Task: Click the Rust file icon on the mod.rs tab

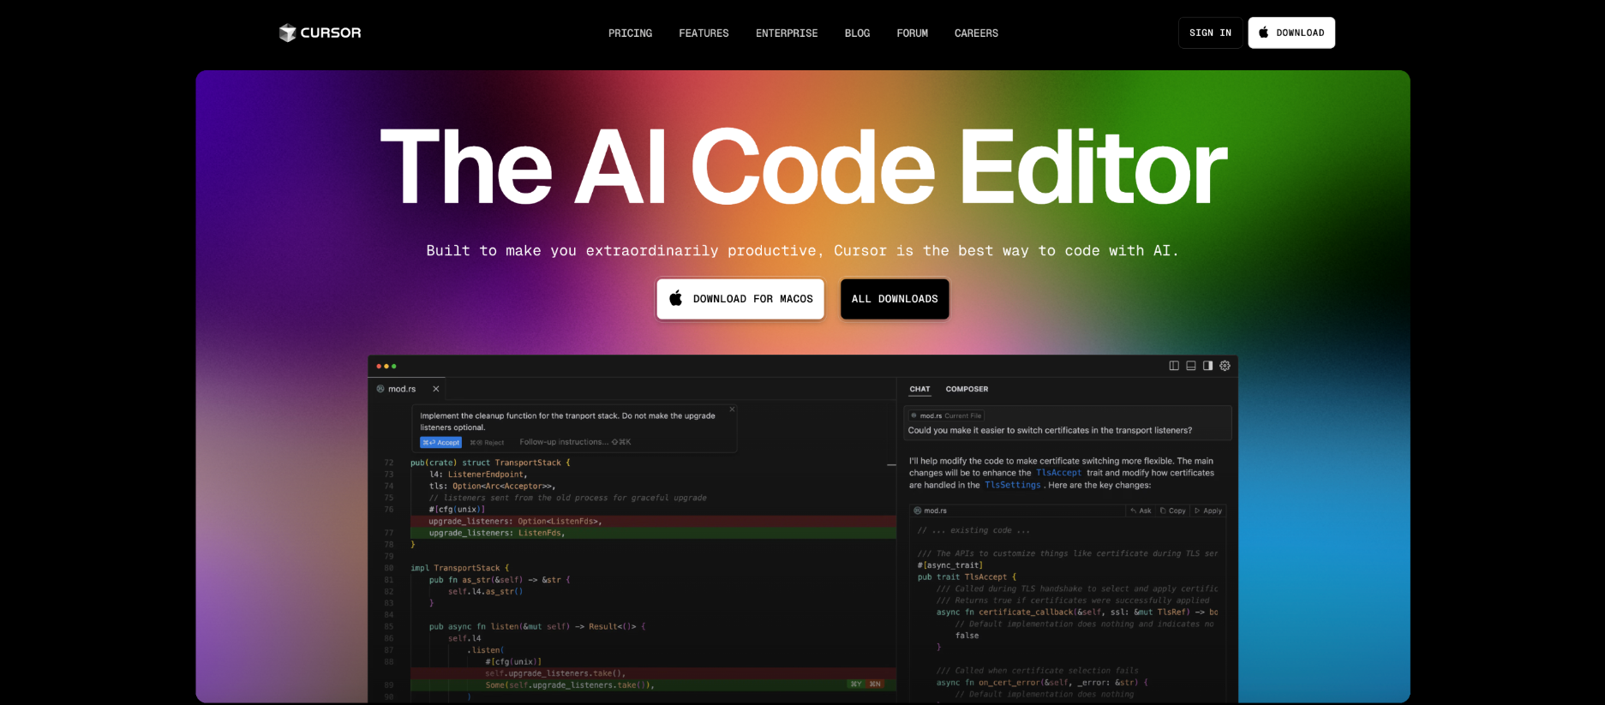Action: tap(380, 389)
